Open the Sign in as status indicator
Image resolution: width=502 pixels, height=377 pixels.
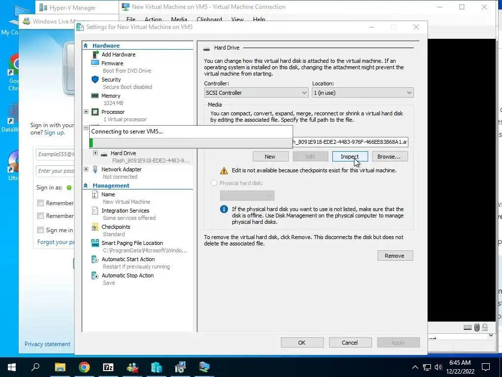pos(69,188)
